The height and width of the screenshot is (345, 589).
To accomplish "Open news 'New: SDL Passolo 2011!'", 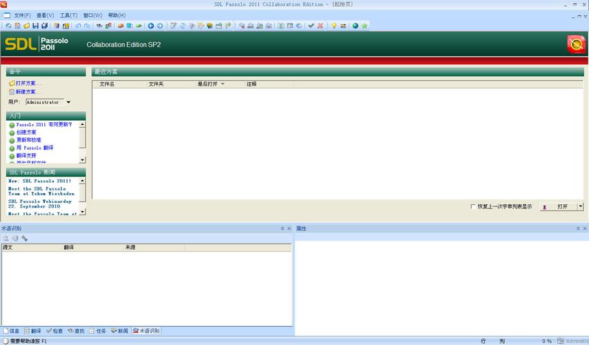I will tap(39, 181).
